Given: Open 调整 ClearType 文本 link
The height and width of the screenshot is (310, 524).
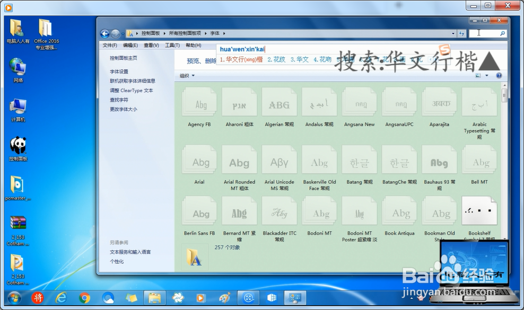Looking at the screenshot, I should [132, 90].
